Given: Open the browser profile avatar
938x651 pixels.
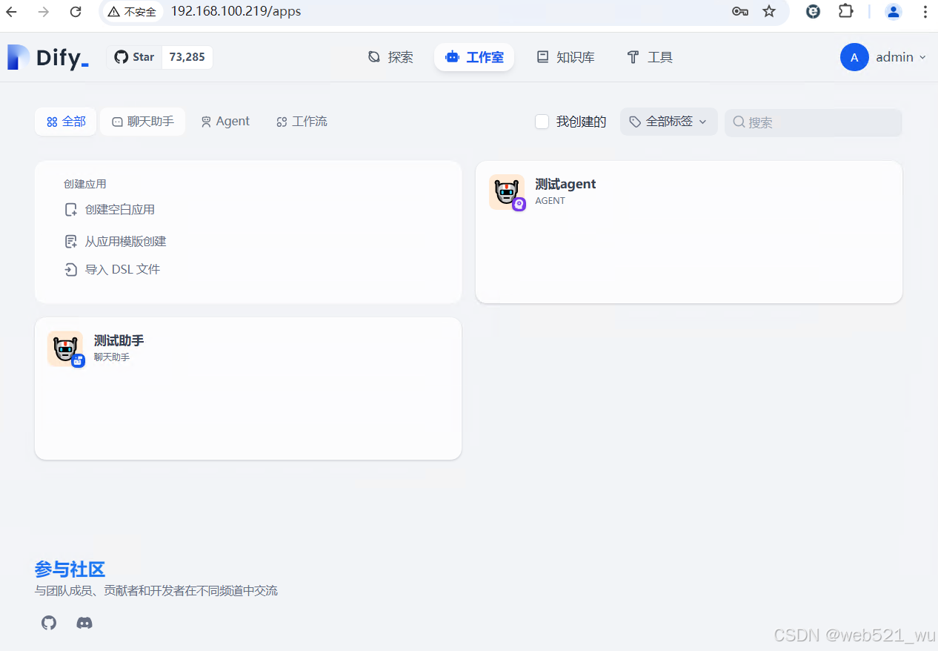Looking at the screenshot, I should click(894, 12).
